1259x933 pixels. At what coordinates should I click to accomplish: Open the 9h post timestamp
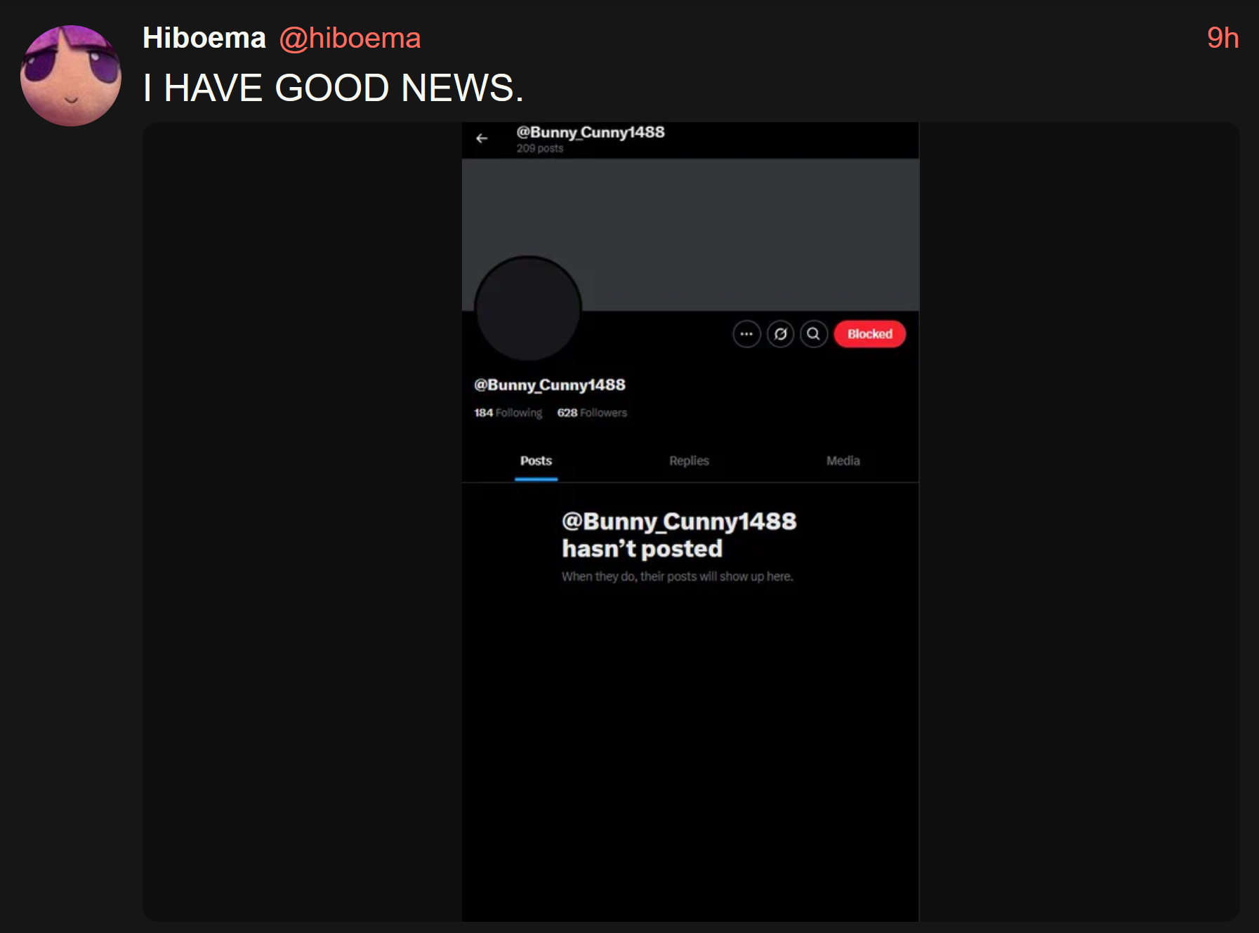pyautogui.click(x=1222, y=38)
